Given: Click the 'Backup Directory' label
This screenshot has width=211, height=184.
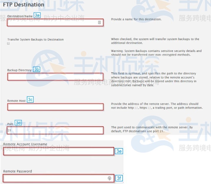Looking at the screenshot, I should click(x=19, y=70).
